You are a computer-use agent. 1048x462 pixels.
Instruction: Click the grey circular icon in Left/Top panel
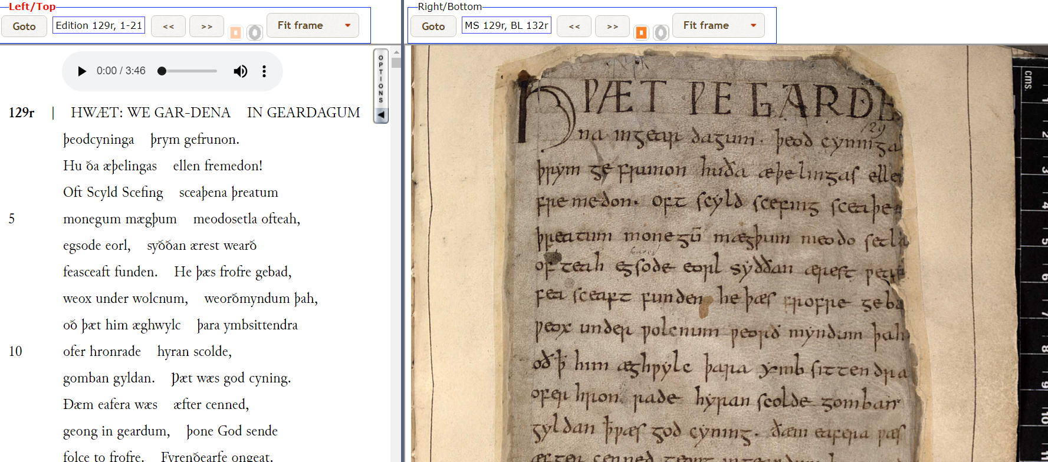(x=255, y=32)
